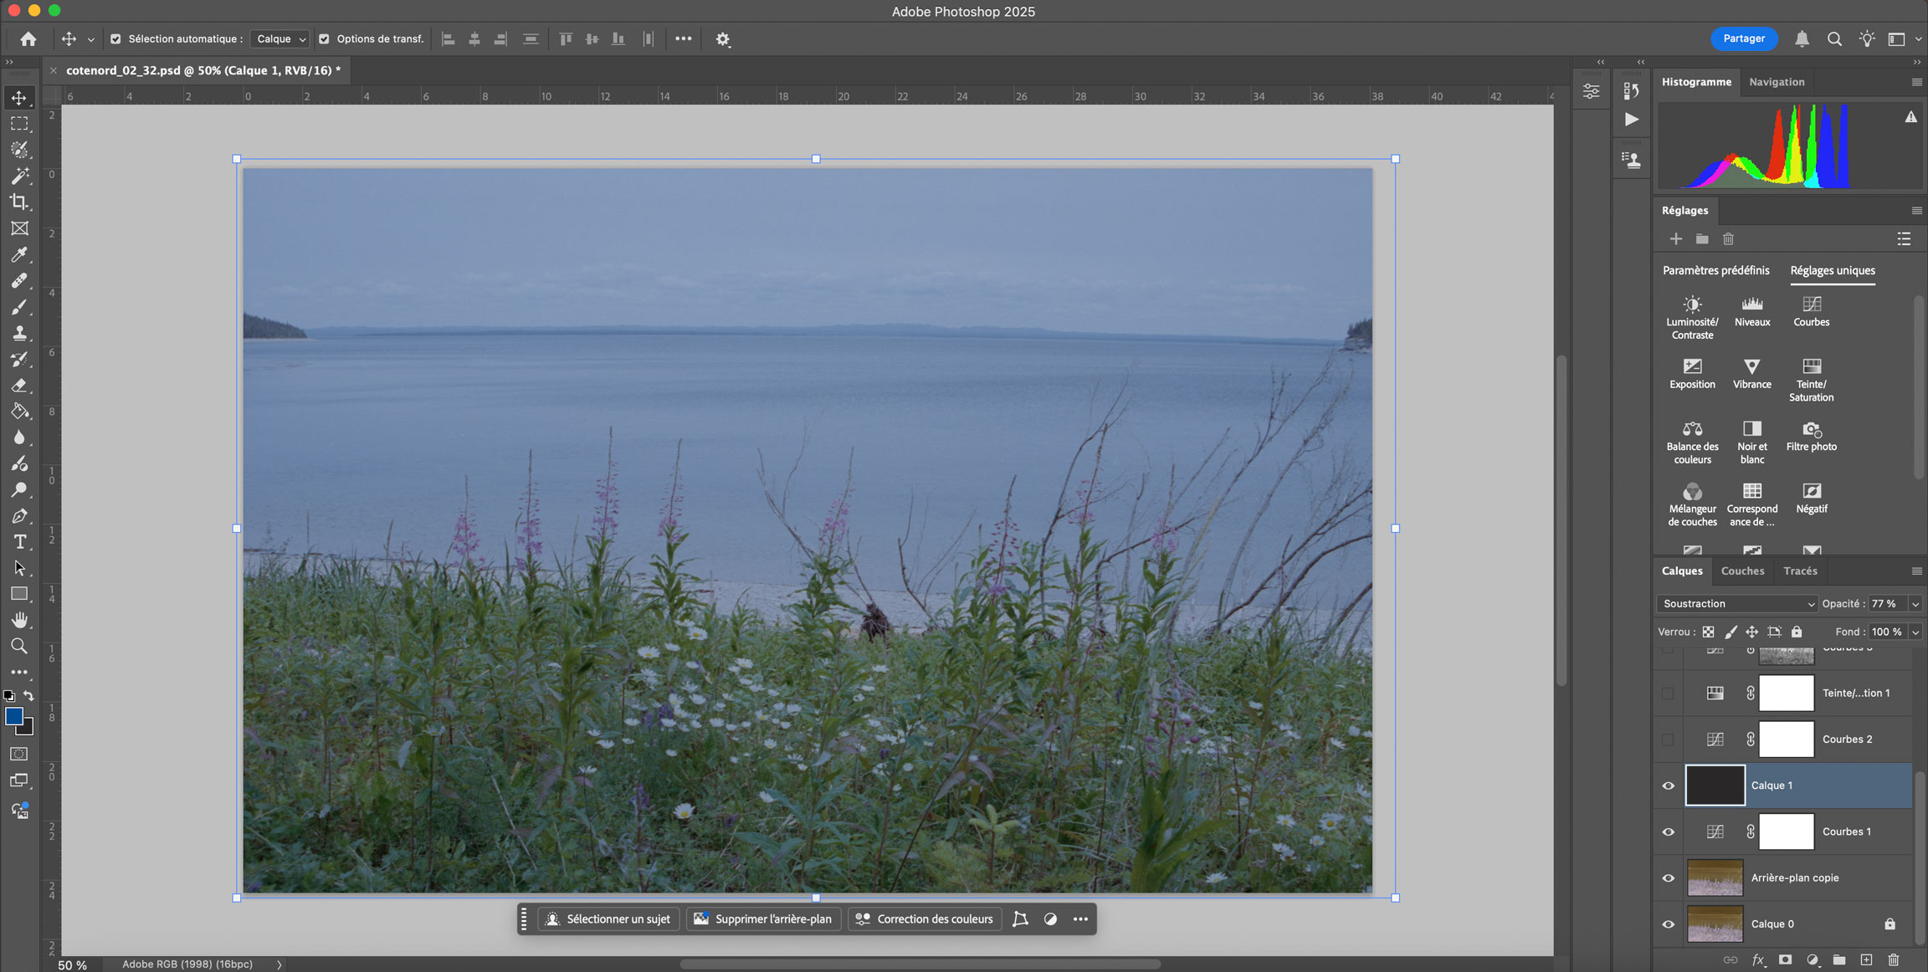
Task: Uncheck Sélection automatique checkbox
Action: tap(115, 39)
